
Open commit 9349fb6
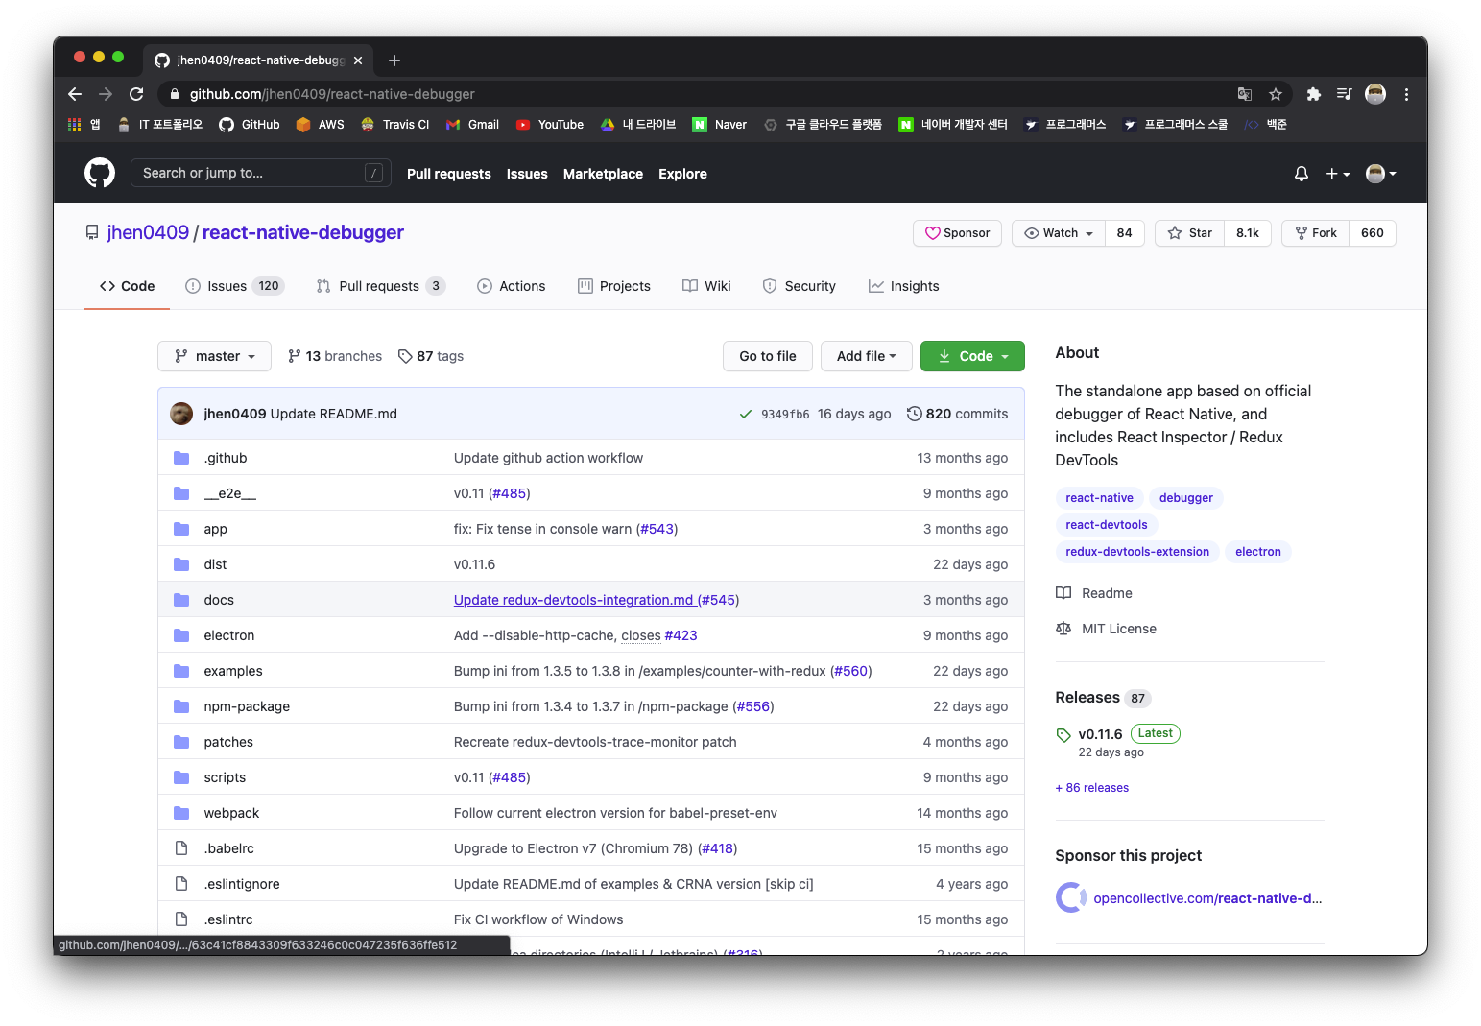pyautogui.click(x=785, y=415)
